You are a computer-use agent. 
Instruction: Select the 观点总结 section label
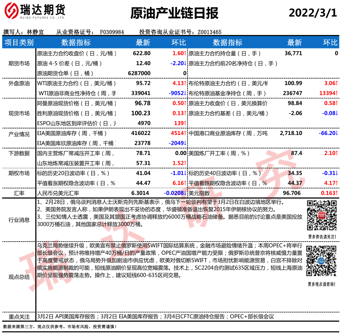(19, 277)
